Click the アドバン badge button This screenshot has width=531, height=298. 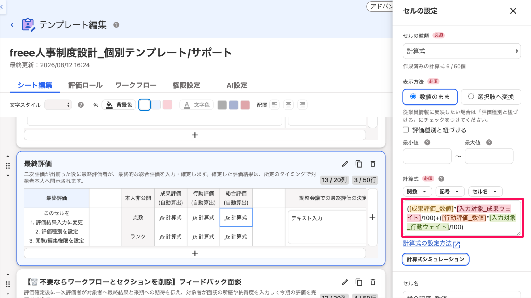pyautogui.click(x=380, y=7)
